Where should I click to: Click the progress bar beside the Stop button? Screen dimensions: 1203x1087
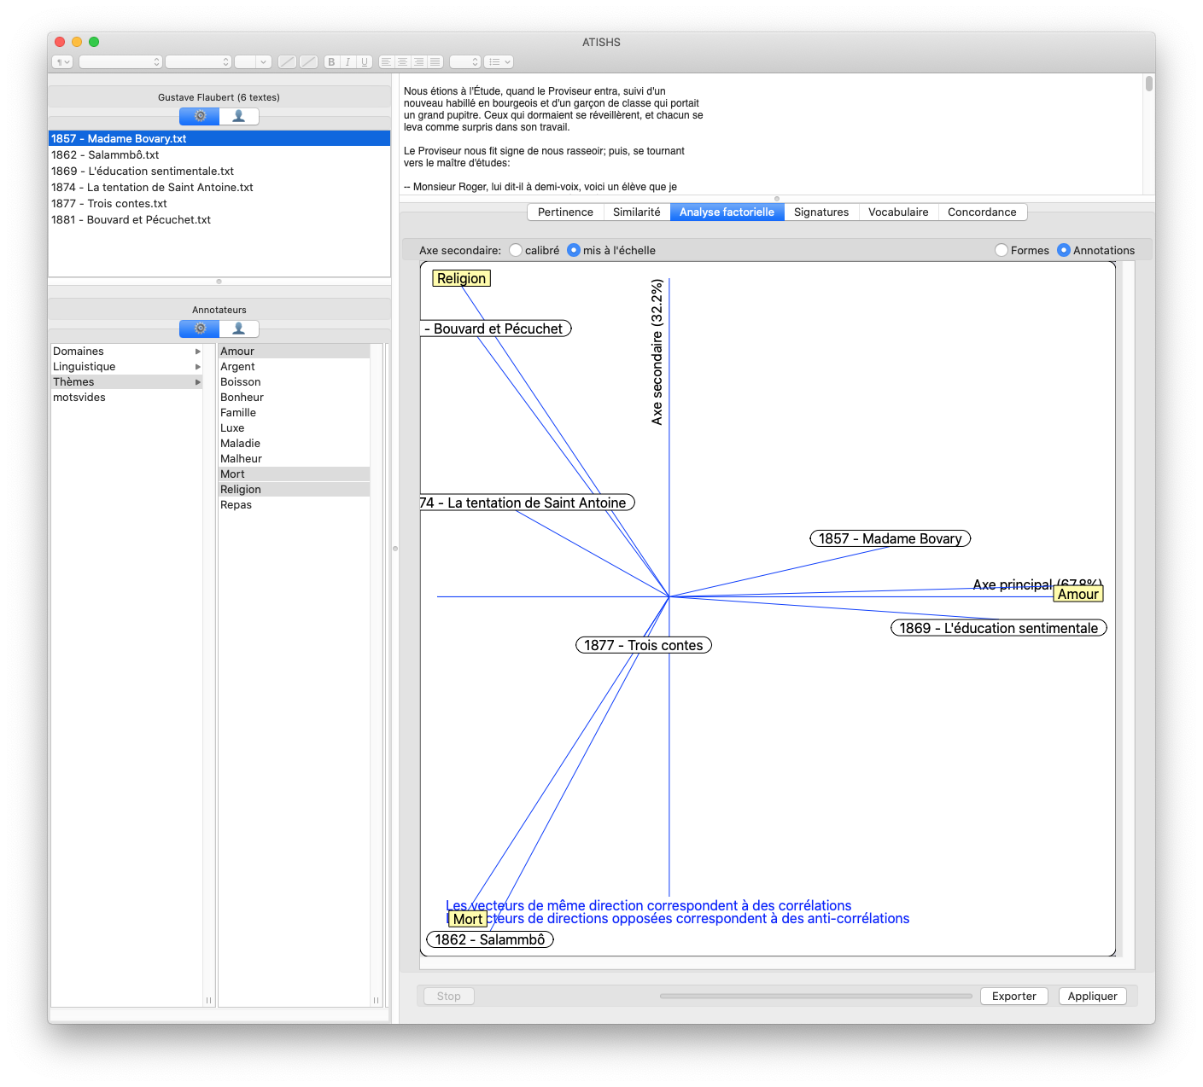[x=815, y=996]
